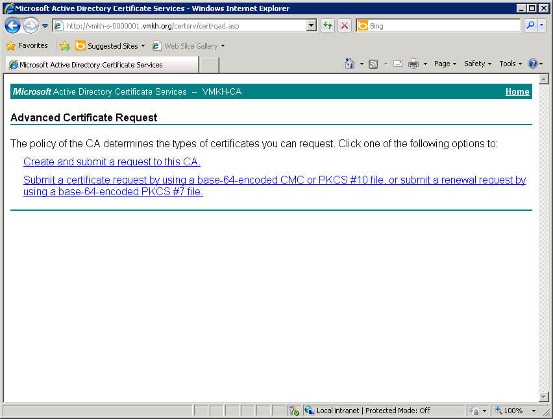Expand the zoom level dropdown arrow

tap(534, 411)
